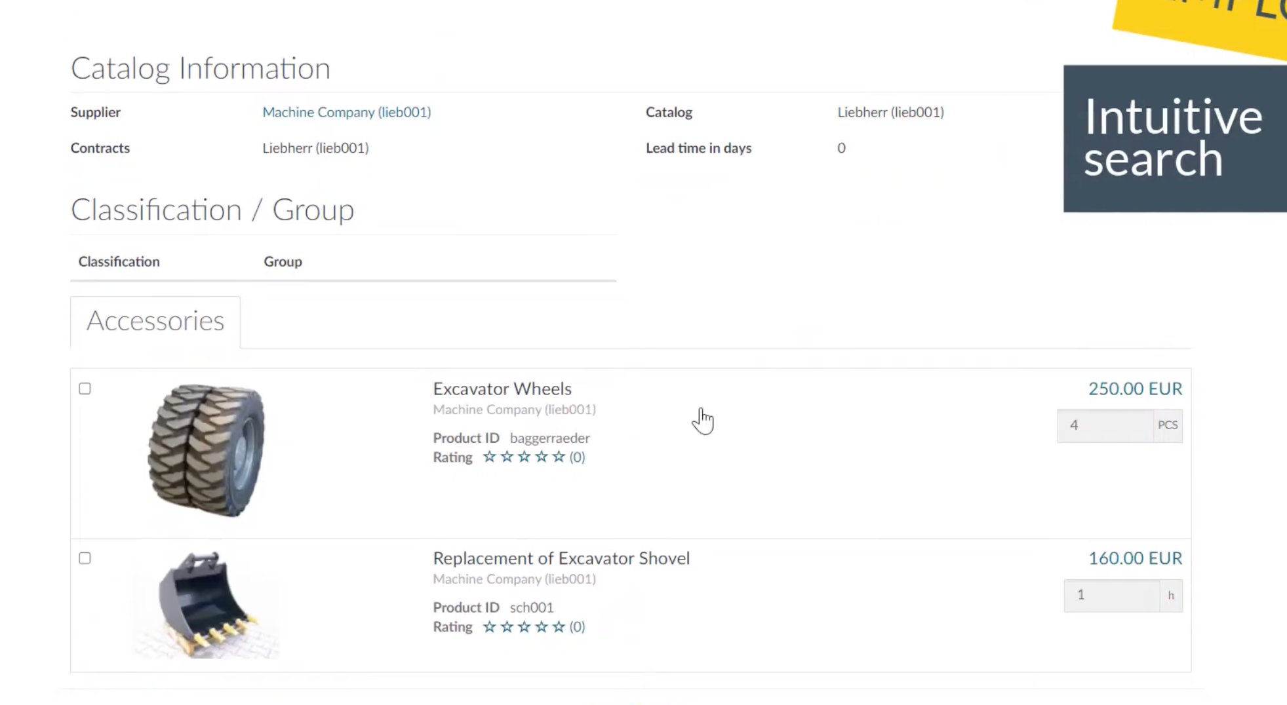
Task: Click third rating star for Excavator Wheels
Action: [524, 457]
